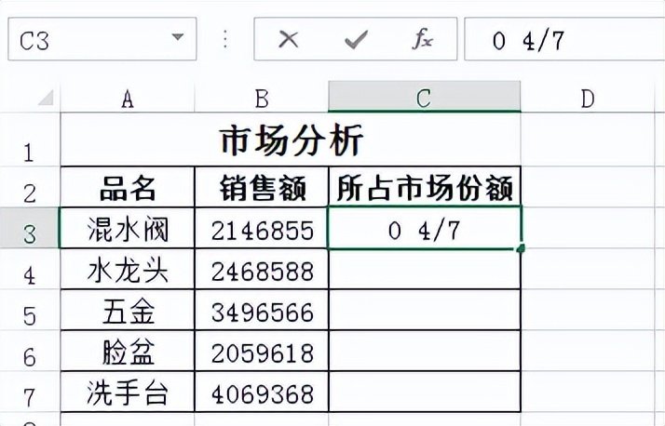Confirm the entry with the checkmark icon
Image resolution: width=665 pixels, height=426 pixels.
[x=356, y=40]
